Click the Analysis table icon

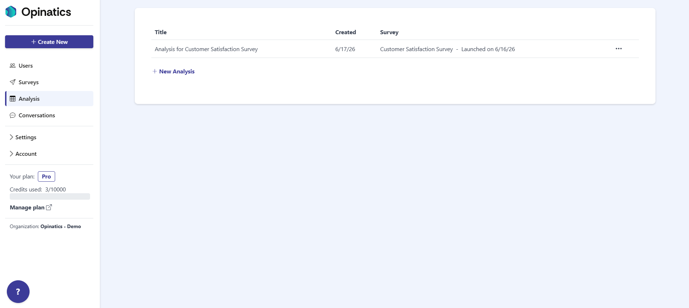pyautogui.click(x=13, y=99)
